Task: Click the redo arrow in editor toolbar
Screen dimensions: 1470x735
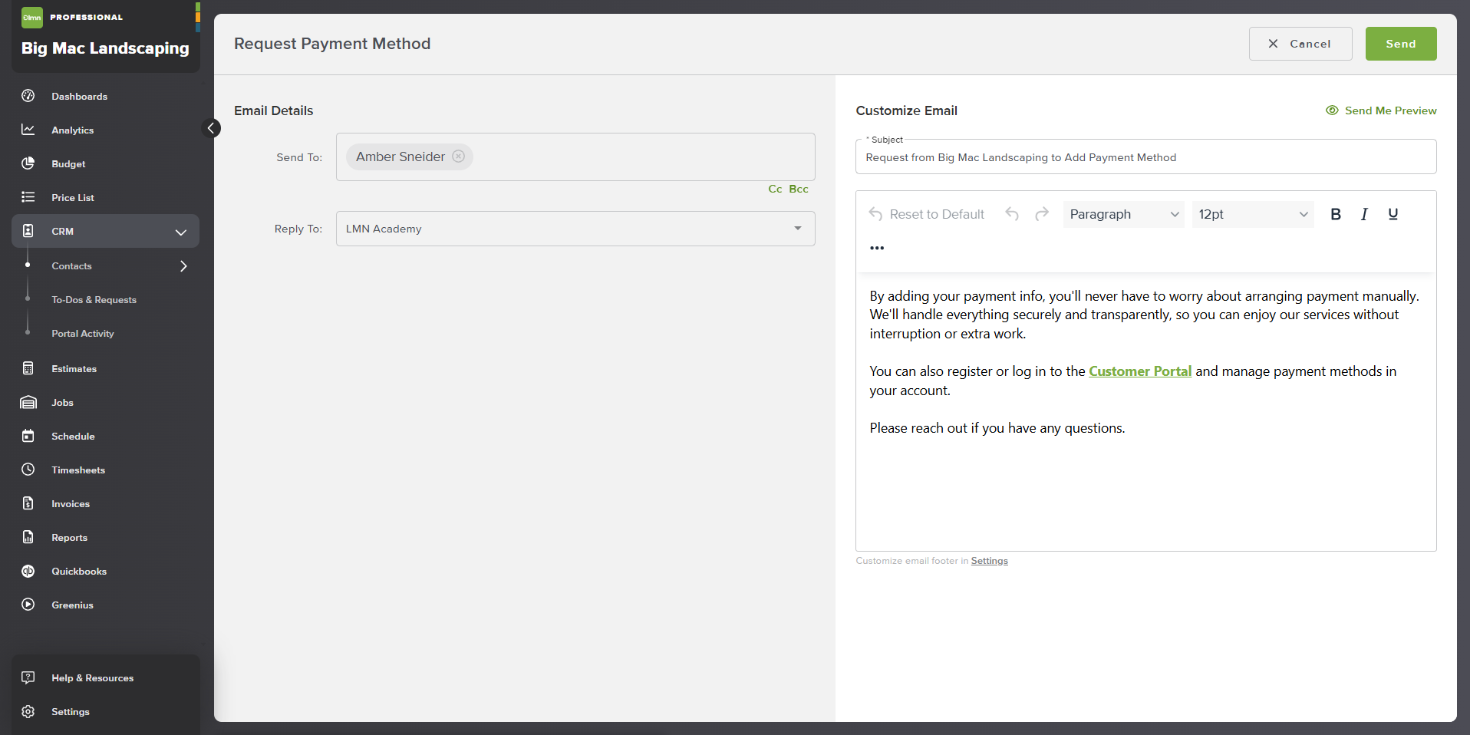Action: point(1041,214)
